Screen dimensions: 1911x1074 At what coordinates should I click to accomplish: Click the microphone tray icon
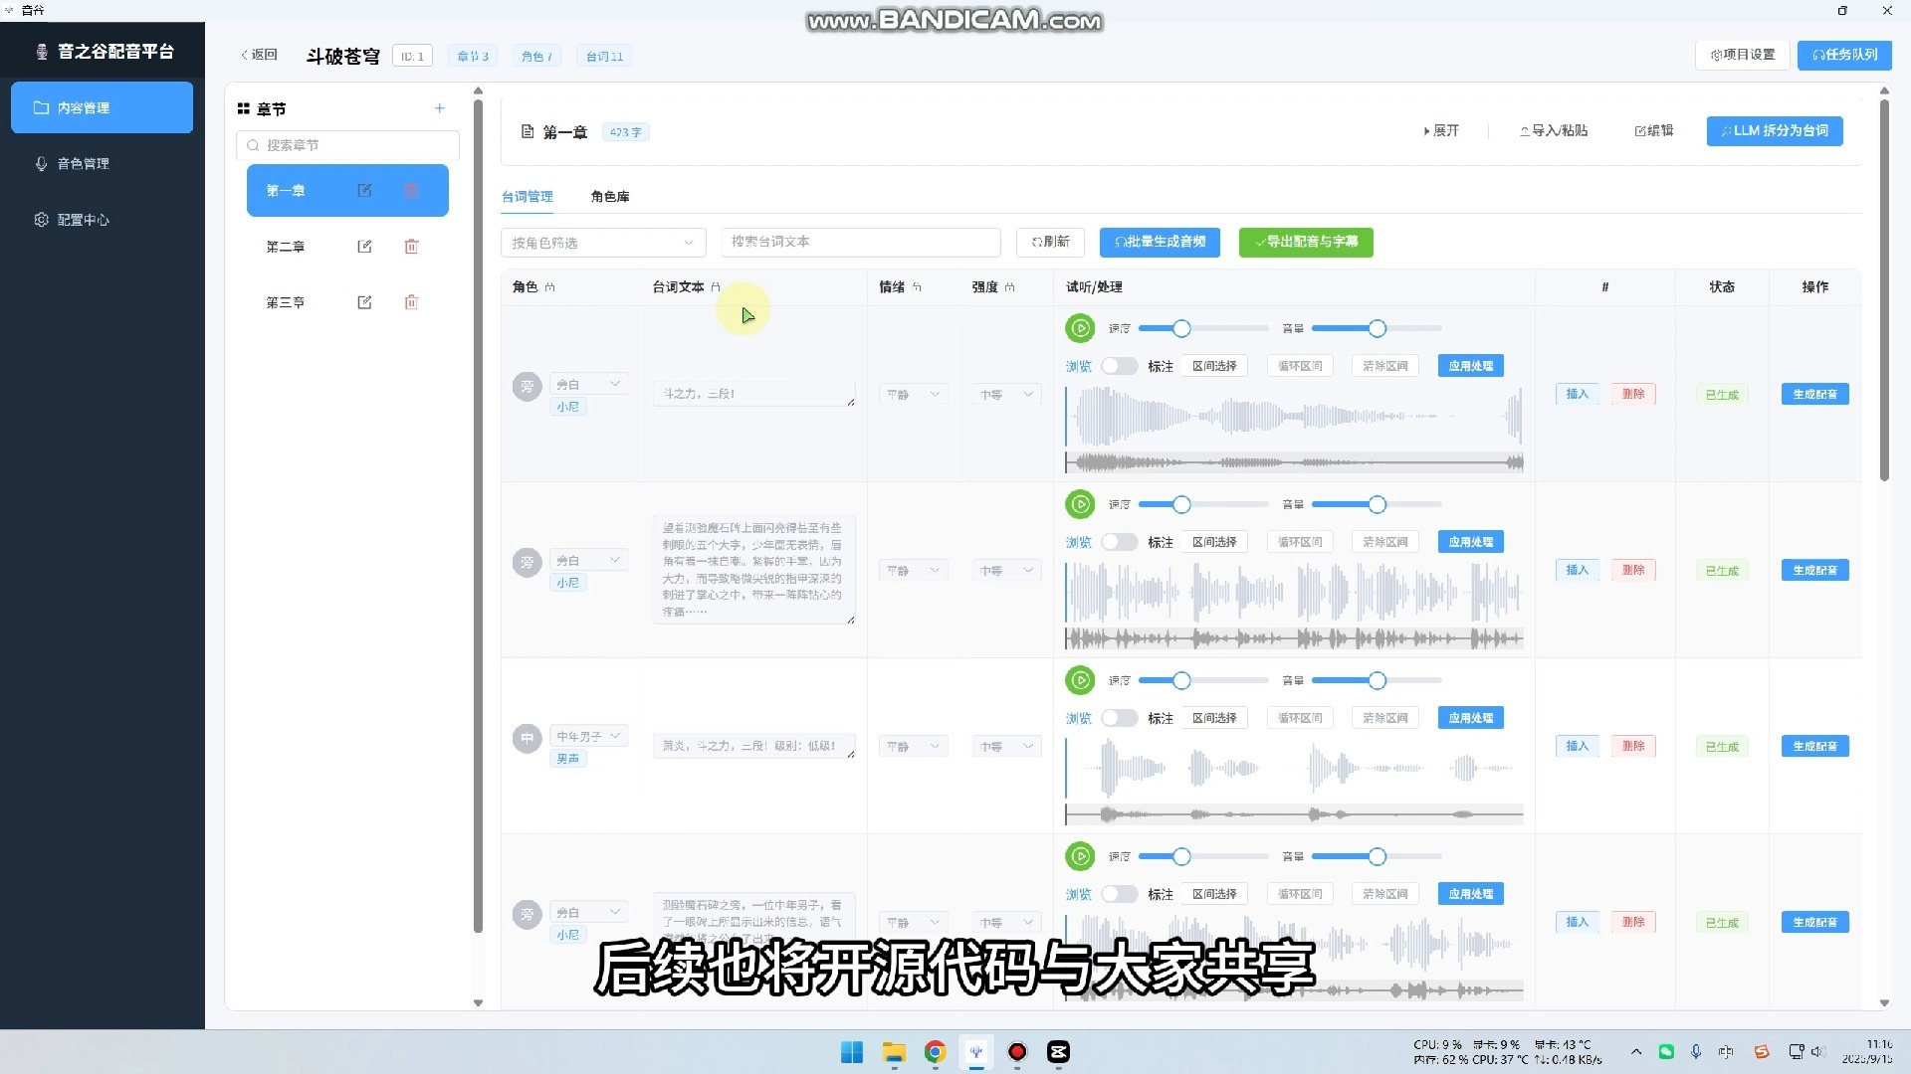click(1696, 1052)
